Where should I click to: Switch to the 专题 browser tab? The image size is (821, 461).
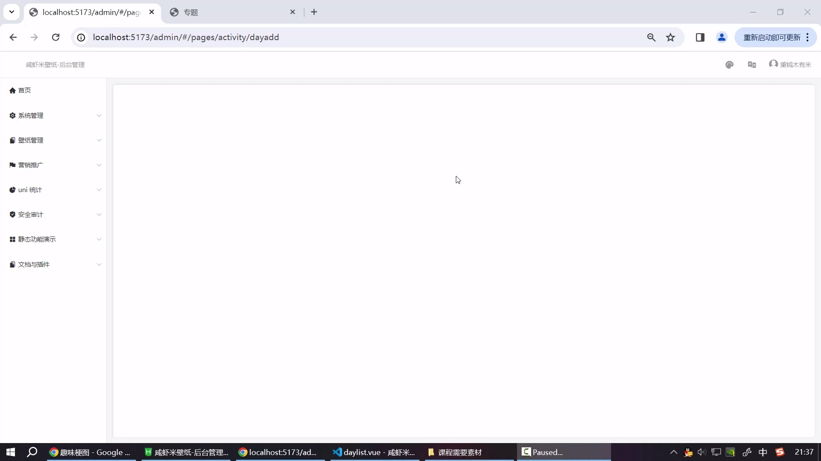(231, 12)
